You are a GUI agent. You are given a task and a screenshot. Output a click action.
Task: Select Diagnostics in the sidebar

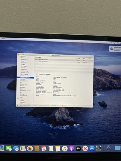coord(24,69)
